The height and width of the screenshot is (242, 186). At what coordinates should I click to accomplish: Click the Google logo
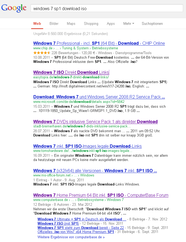tap(14, 8)
